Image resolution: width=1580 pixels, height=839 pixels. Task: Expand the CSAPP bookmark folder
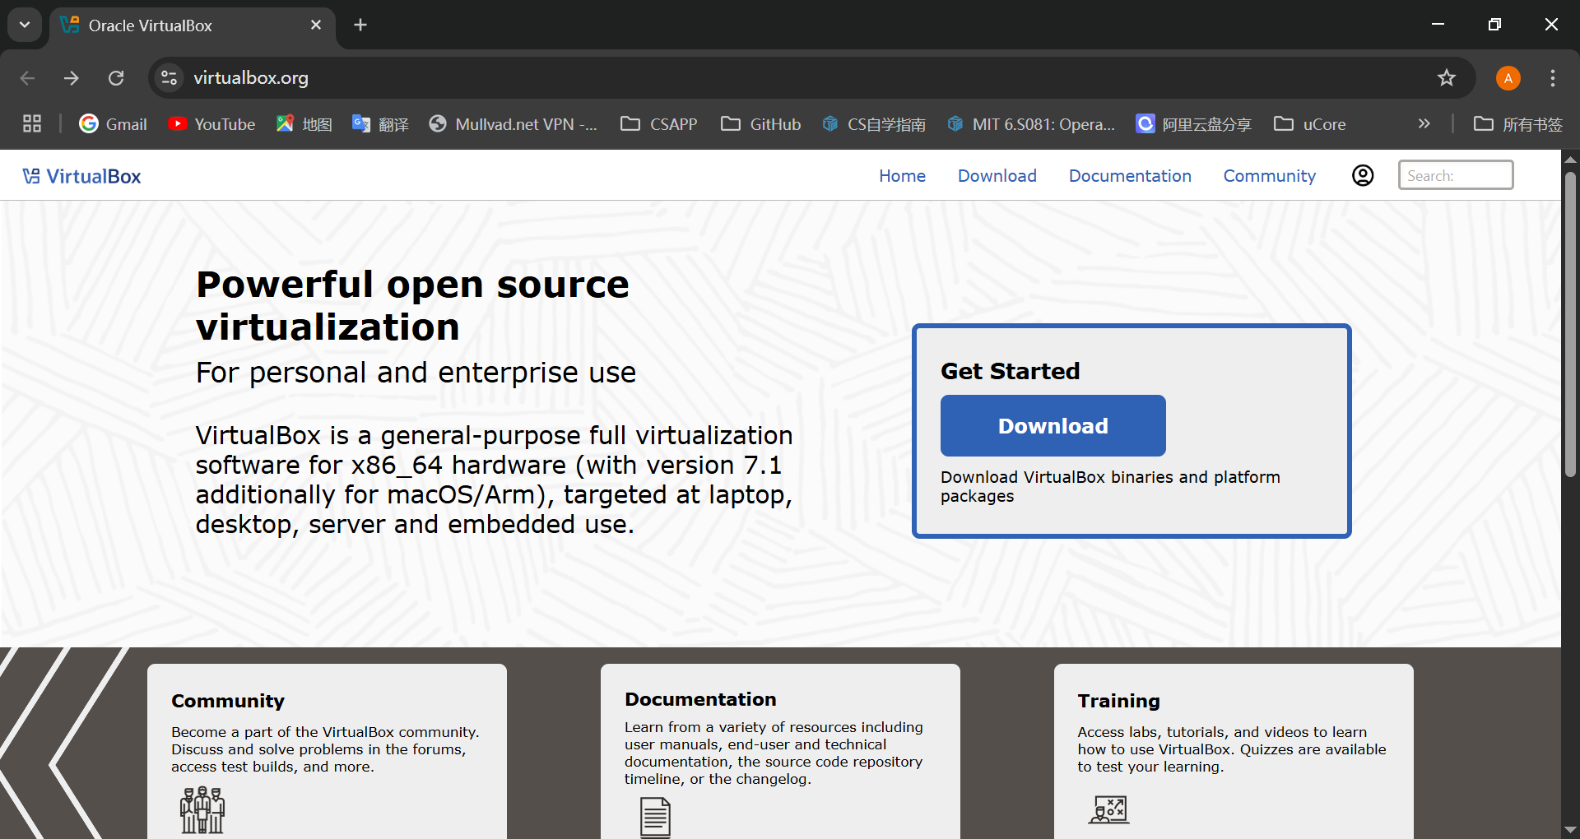coord(658,124)
